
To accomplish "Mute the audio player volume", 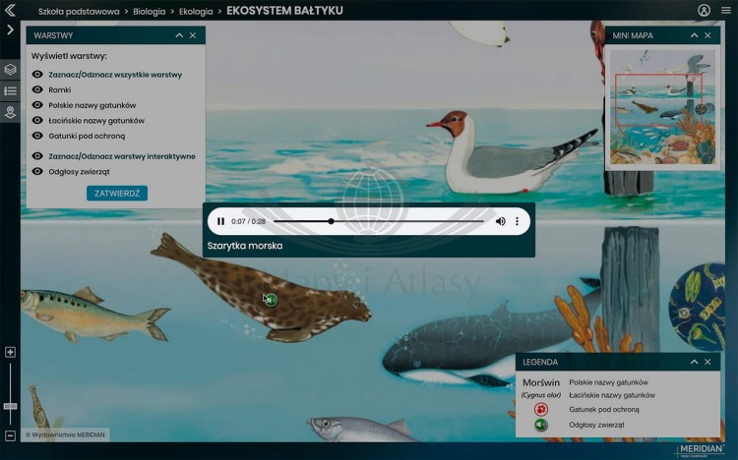I will coord(500,221).
